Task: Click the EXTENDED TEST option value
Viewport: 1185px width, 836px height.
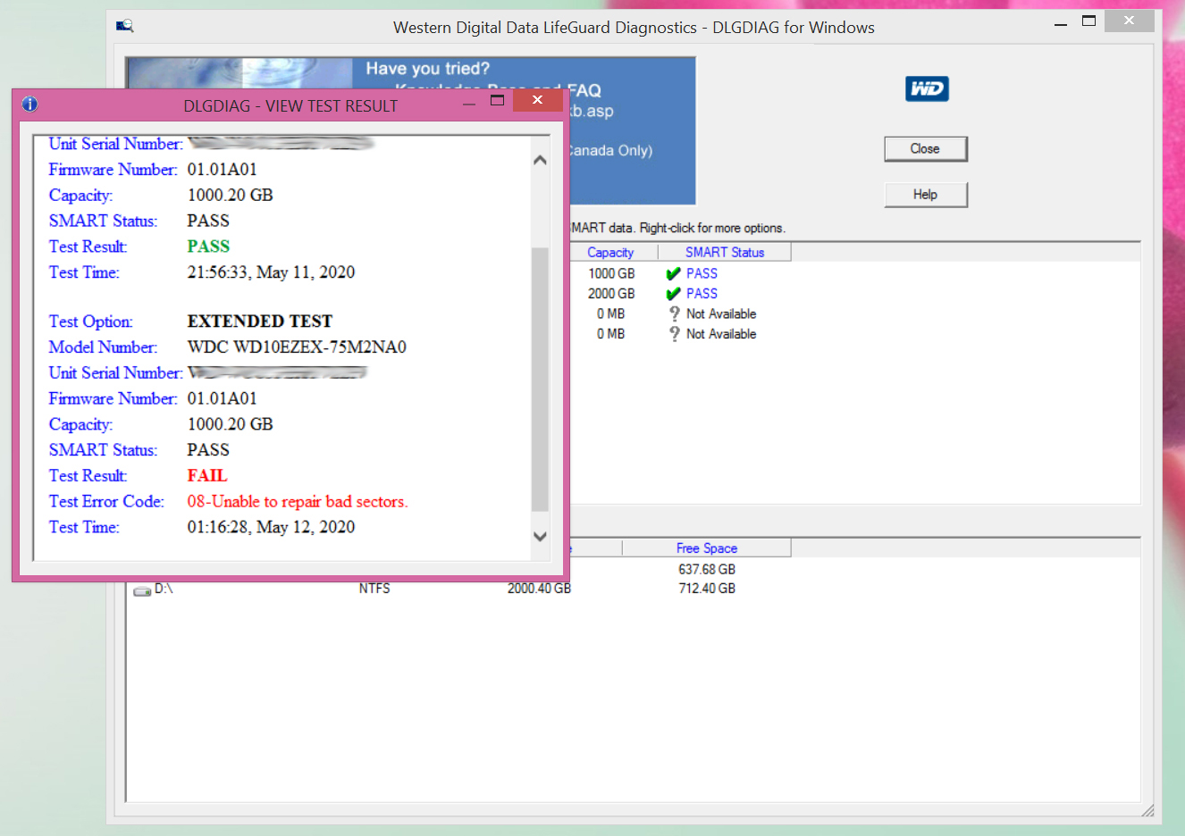Action: tap(260, 322)
